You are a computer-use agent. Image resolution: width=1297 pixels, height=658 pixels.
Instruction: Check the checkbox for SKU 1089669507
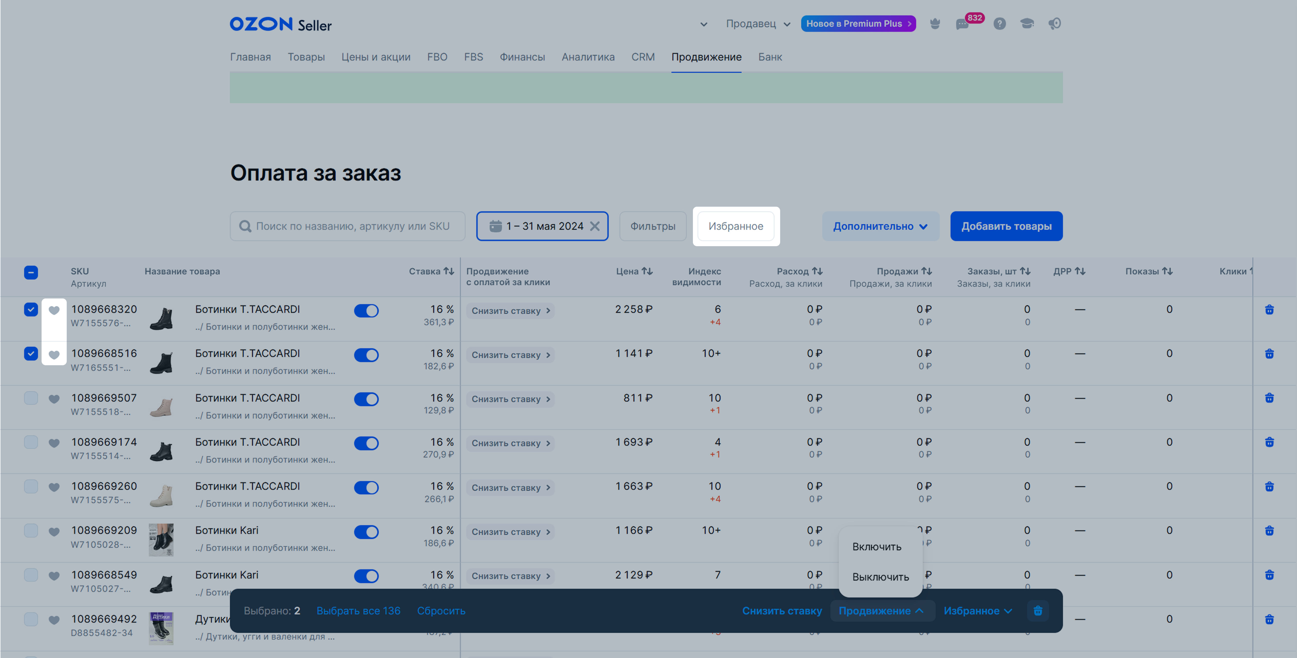point(31,398)
